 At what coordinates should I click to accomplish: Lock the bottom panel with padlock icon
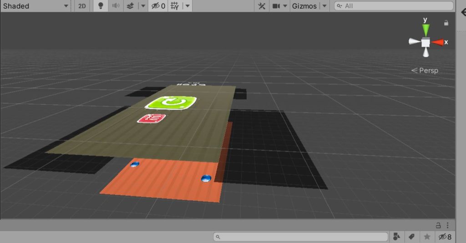click(438, 225)
